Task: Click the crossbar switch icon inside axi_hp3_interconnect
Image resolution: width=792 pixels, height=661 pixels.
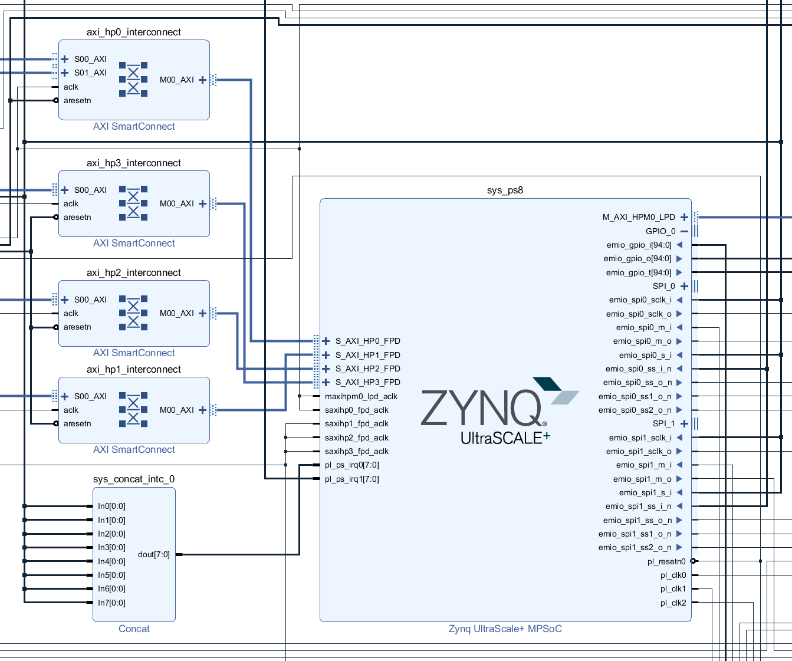Action: [x=134, y=202]
